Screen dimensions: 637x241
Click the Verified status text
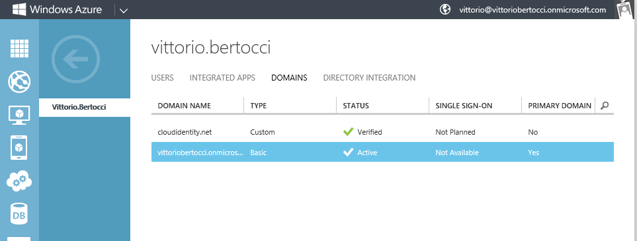(370, 132)
